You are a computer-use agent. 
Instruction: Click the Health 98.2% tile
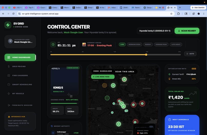pyautogui.click(x=57, y=110)
